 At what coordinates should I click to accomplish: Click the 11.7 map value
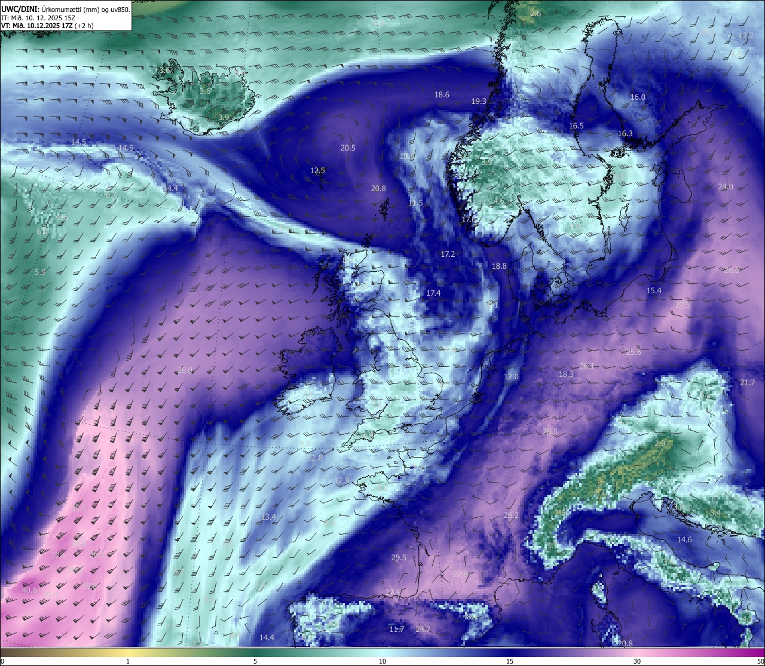(397, 629)
